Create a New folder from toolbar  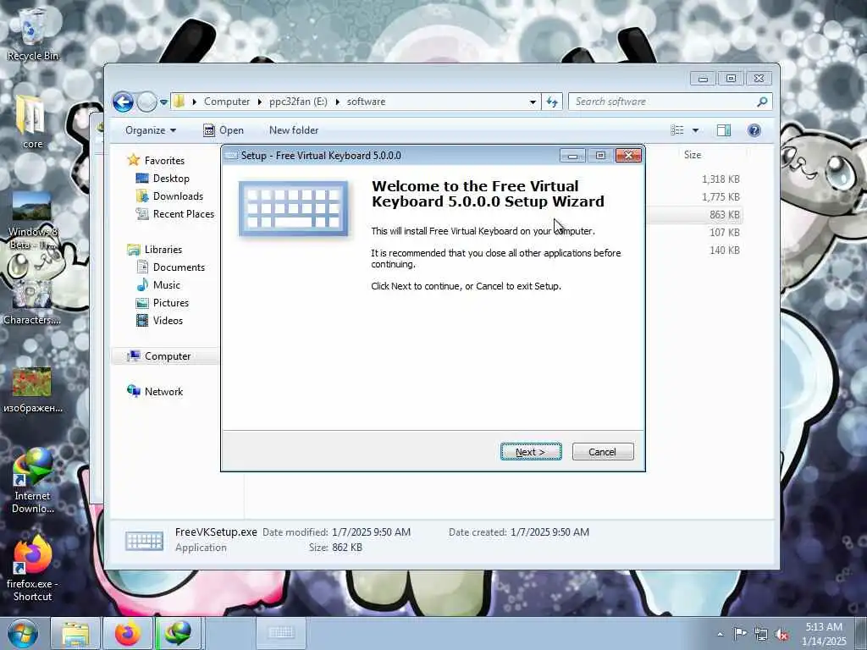(x=294, y=130)
